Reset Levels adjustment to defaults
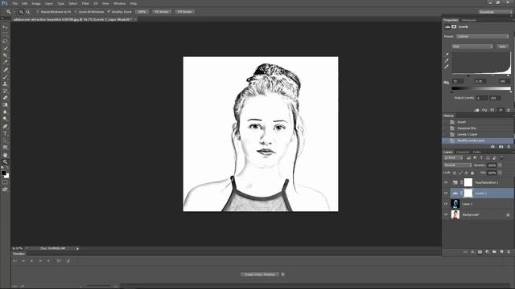 [x=492, y=111]
